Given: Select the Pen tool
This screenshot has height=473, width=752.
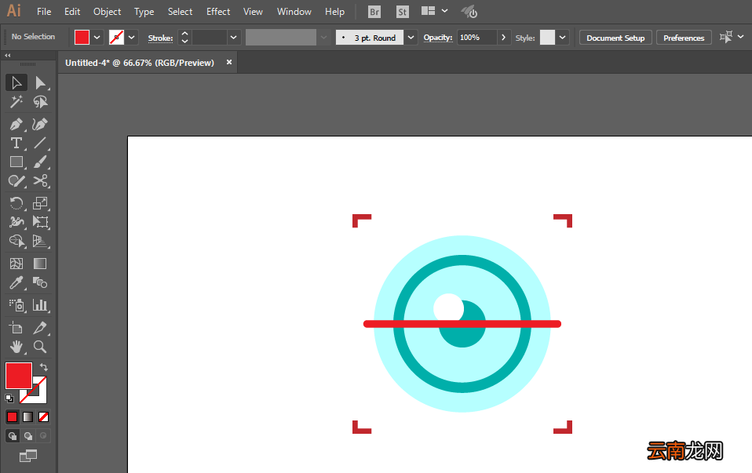Looking at the screenshot, I should click(x=16, y=124).
